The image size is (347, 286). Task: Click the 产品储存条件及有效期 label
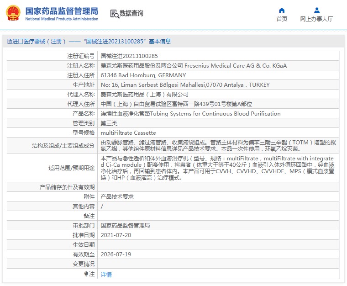coord(67,187)
